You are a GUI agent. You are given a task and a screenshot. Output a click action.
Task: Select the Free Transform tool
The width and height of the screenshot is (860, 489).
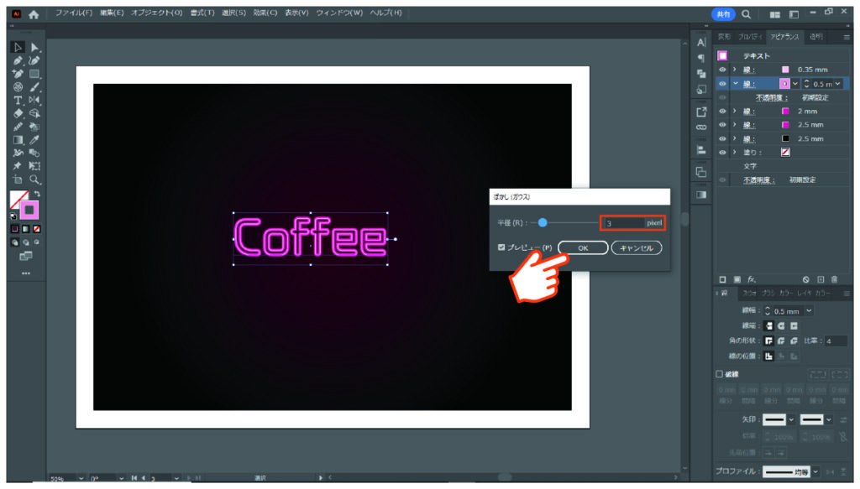[34, 166]
